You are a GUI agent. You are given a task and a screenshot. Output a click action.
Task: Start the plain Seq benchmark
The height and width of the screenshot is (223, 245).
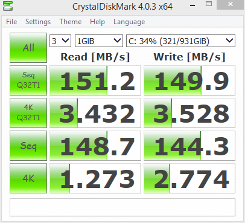click(28, 146)
